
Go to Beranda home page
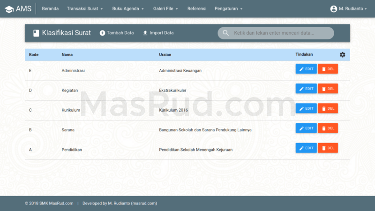[50, 8]
